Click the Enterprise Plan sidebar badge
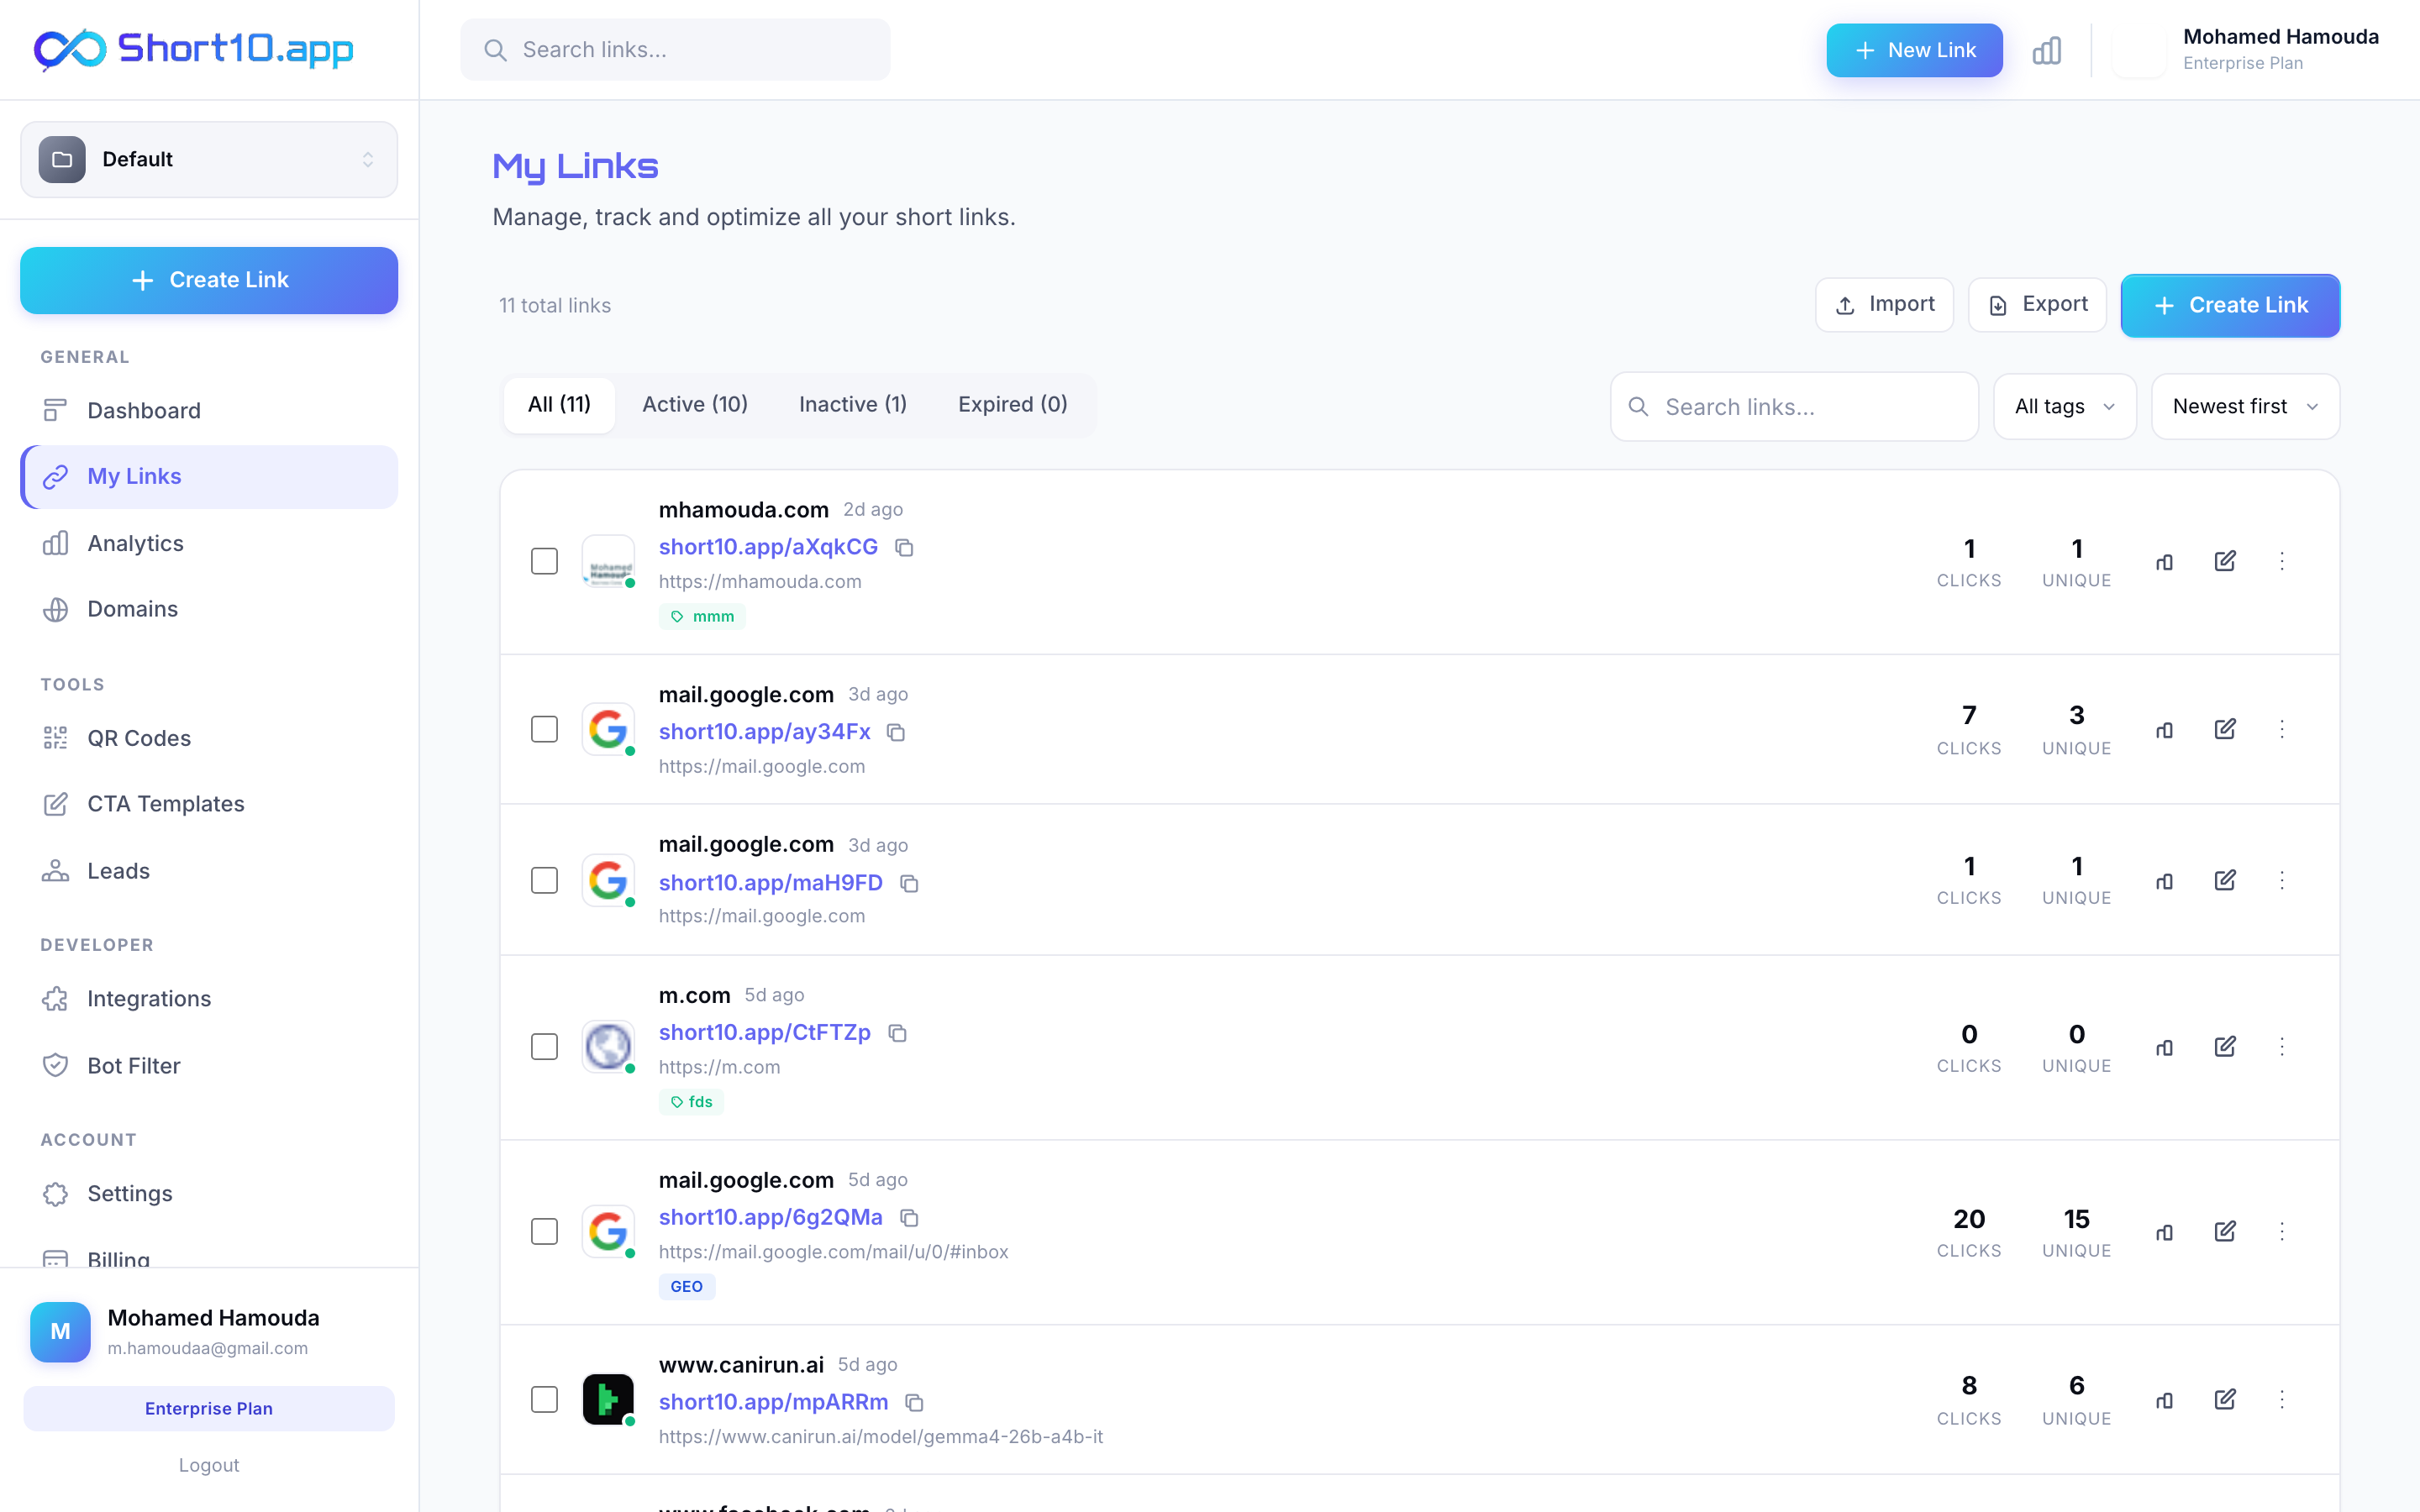 (x=209, y=1408)
